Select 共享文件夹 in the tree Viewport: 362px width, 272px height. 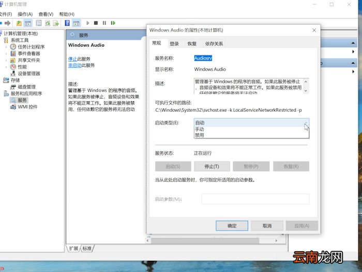click(x=29, y=60)
